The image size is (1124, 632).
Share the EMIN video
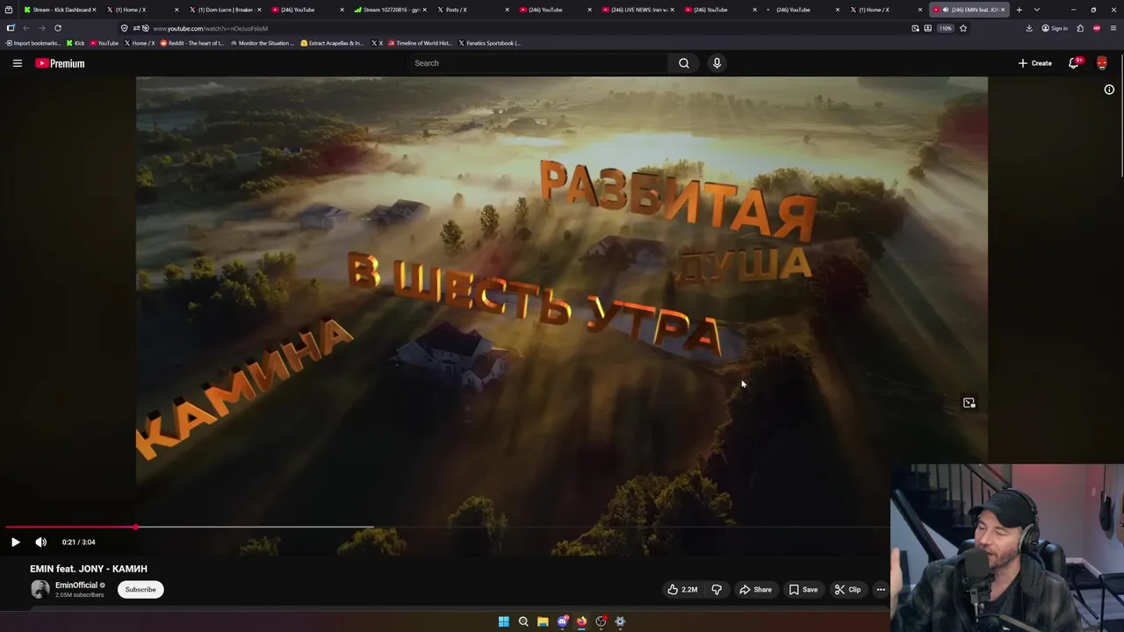tap(755, 590)
